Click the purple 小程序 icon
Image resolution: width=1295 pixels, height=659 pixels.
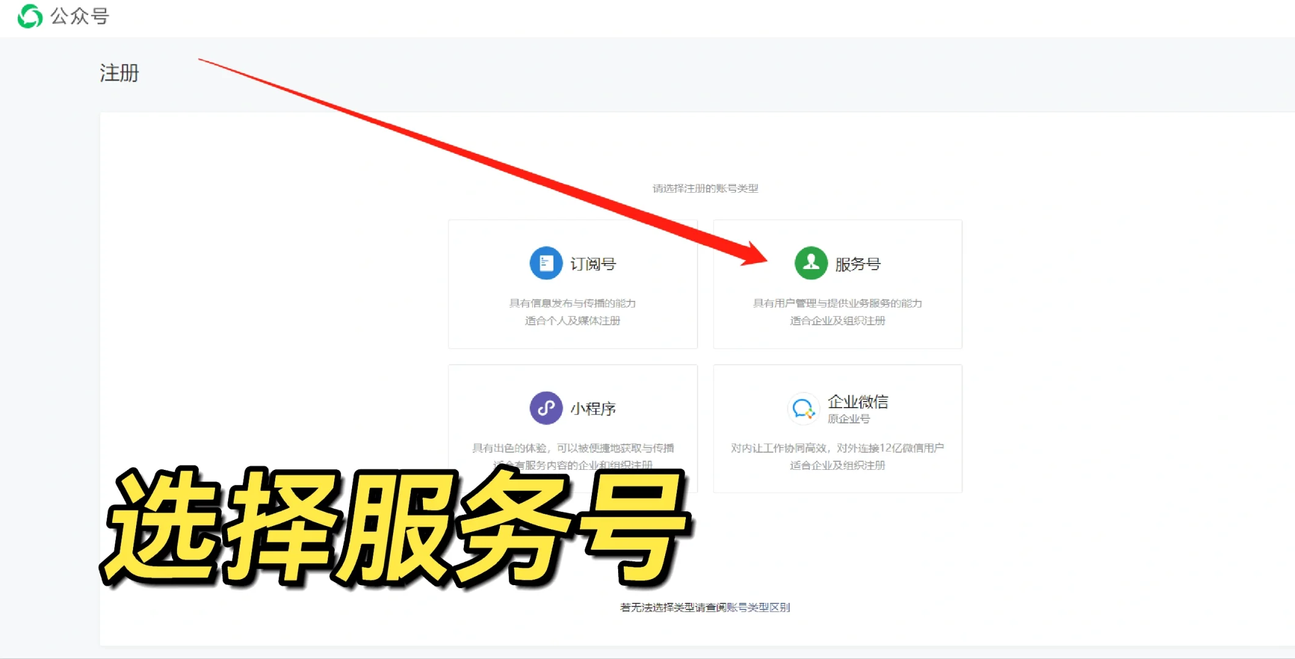click(546, 408)
